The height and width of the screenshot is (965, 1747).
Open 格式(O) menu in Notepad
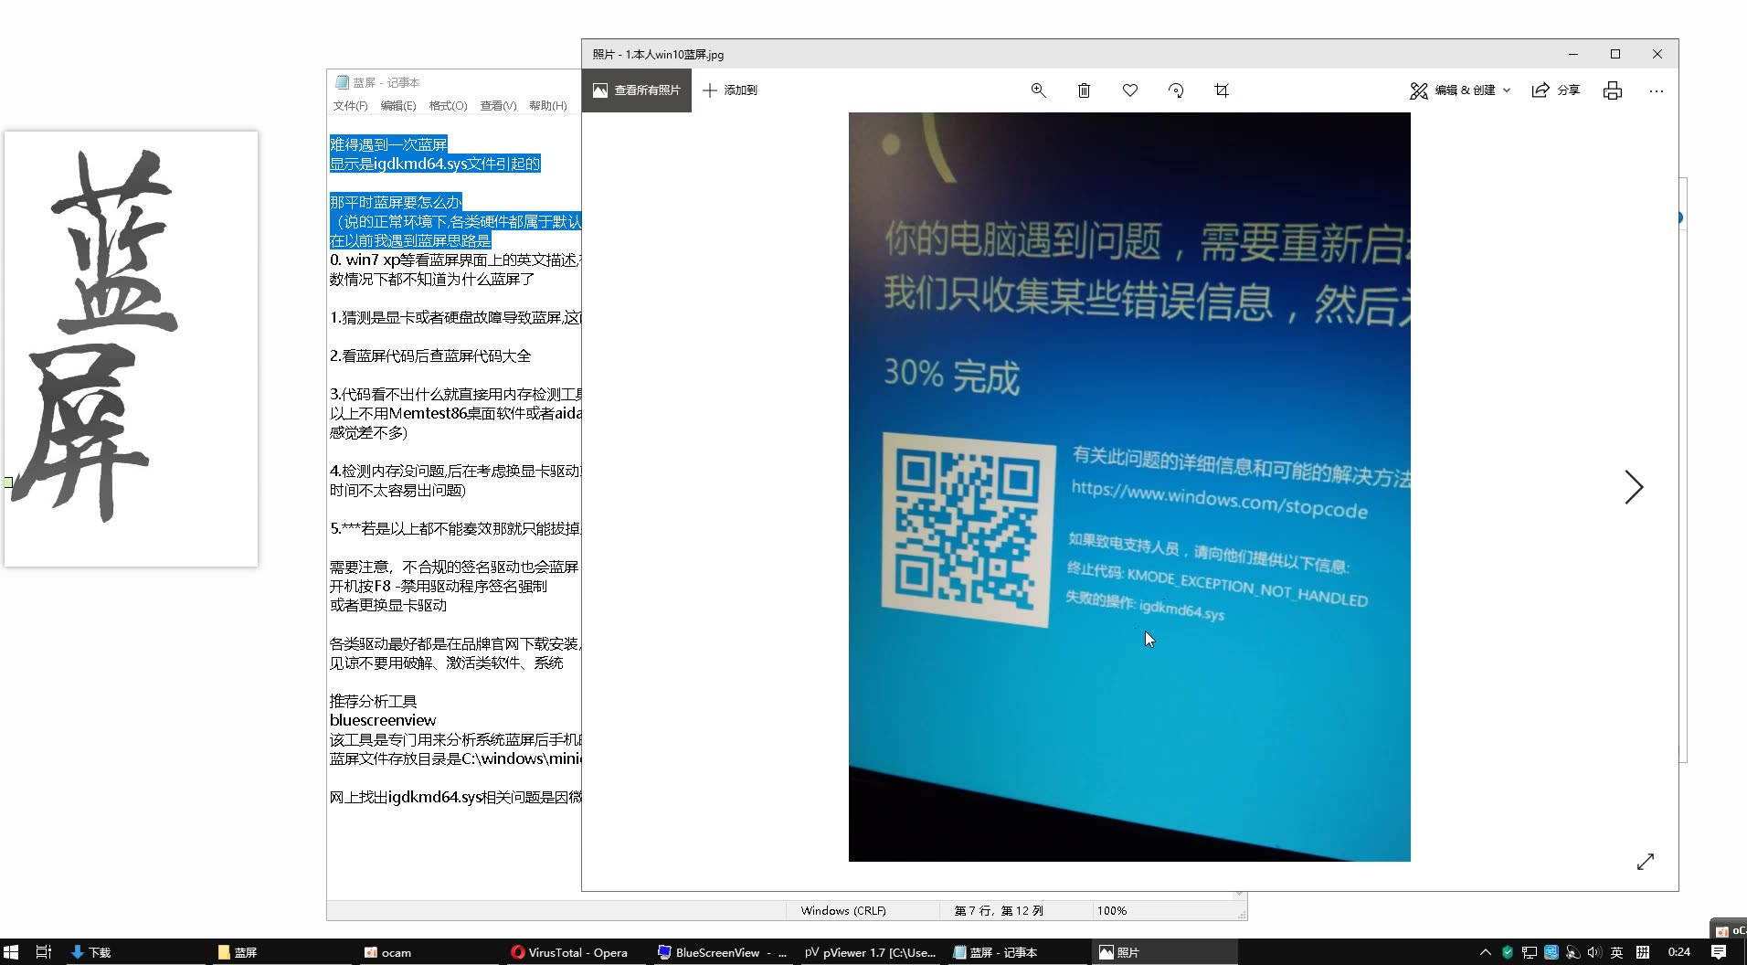[448, 106]
